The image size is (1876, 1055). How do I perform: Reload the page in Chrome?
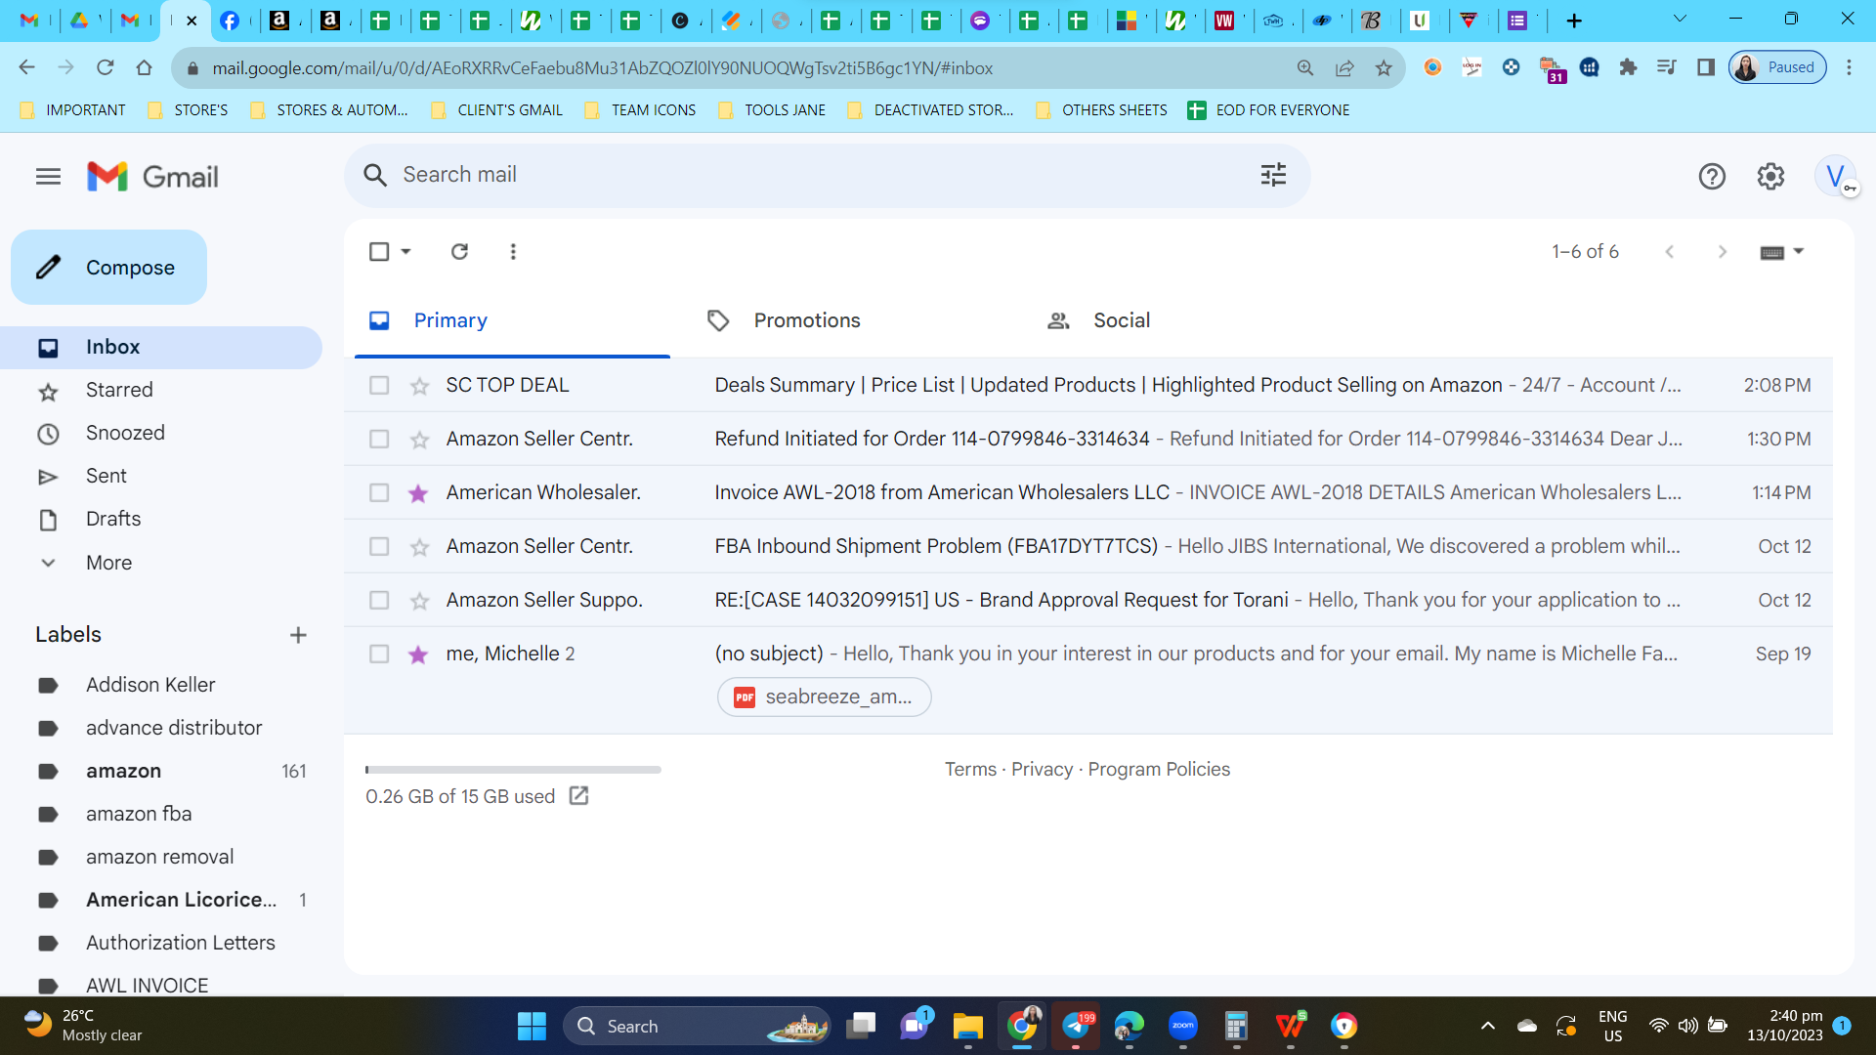point(106,67)
